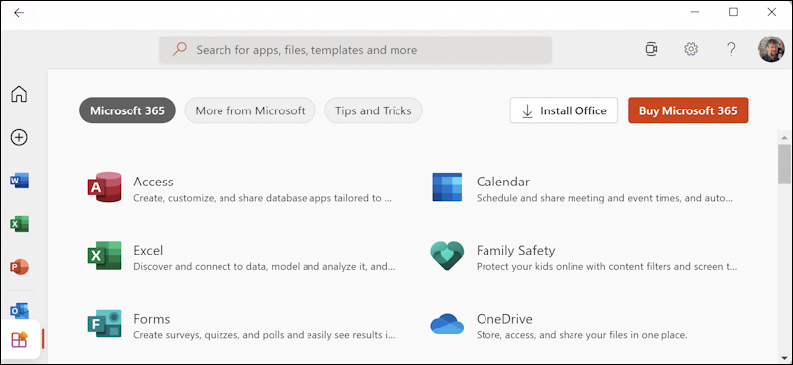Select the Microsoft 365 tab
The image size is (793, 365).
(128, 110)
